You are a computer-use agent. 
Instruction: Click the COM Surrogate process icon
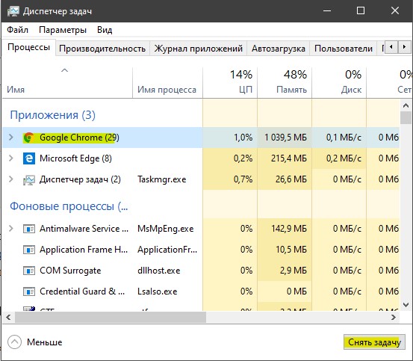(x=28, y=271)
